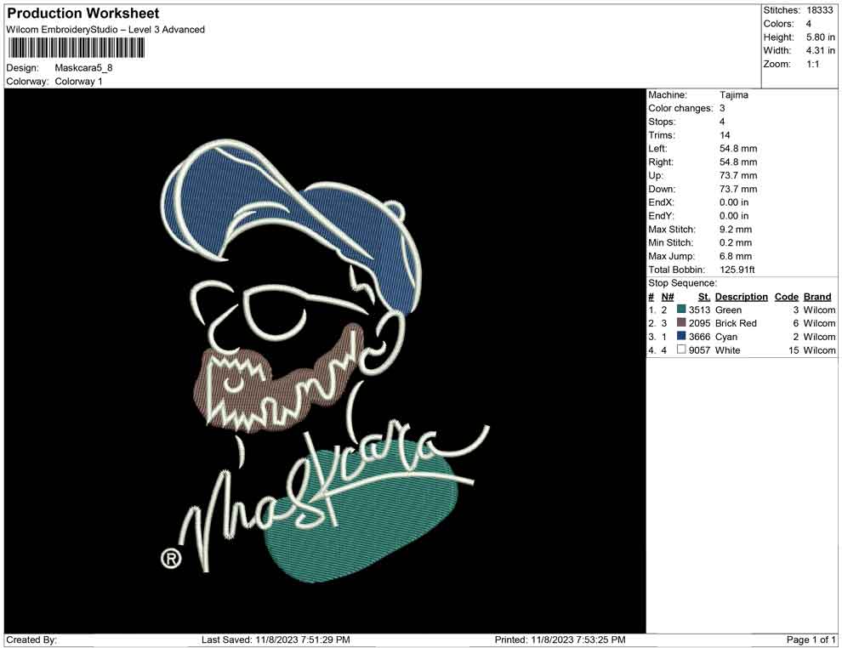842x648 pixels.
Task: Click the Left value 54.8 mm
Action: point(738,149)
